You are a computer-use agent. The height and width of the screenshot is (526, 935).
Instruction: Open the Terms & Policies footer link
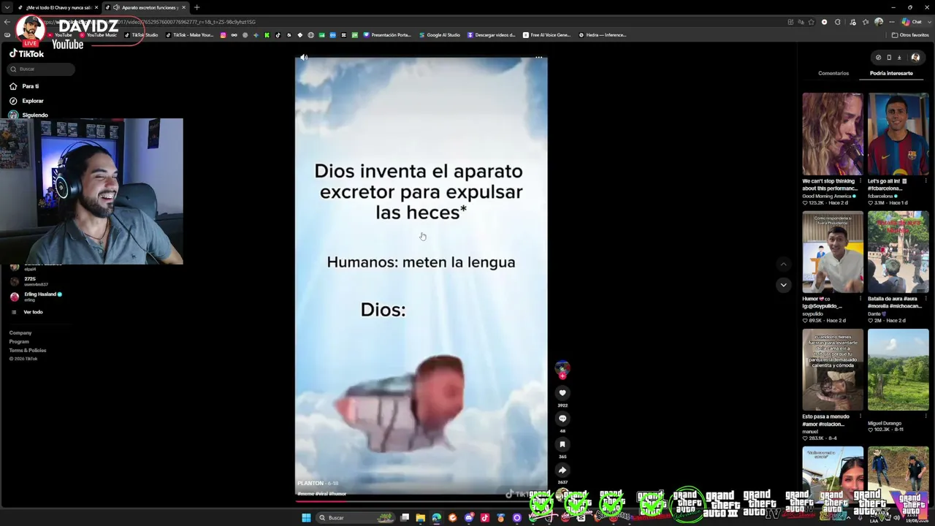point(28,351)
